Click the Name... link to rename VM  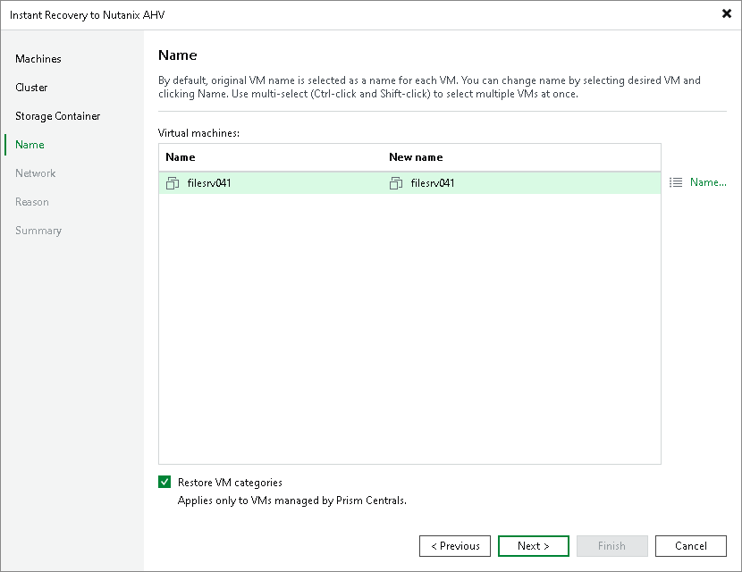click(x=708, y=182)
